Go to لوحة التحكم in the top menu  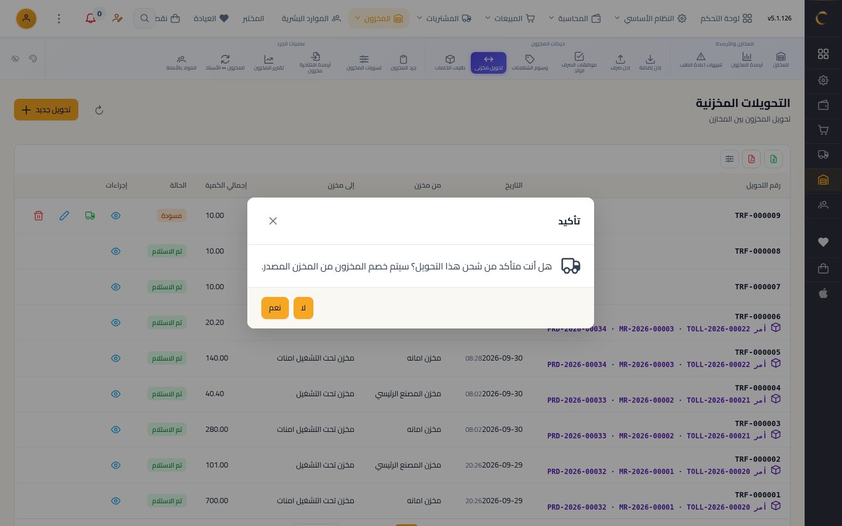coord(726,19)
